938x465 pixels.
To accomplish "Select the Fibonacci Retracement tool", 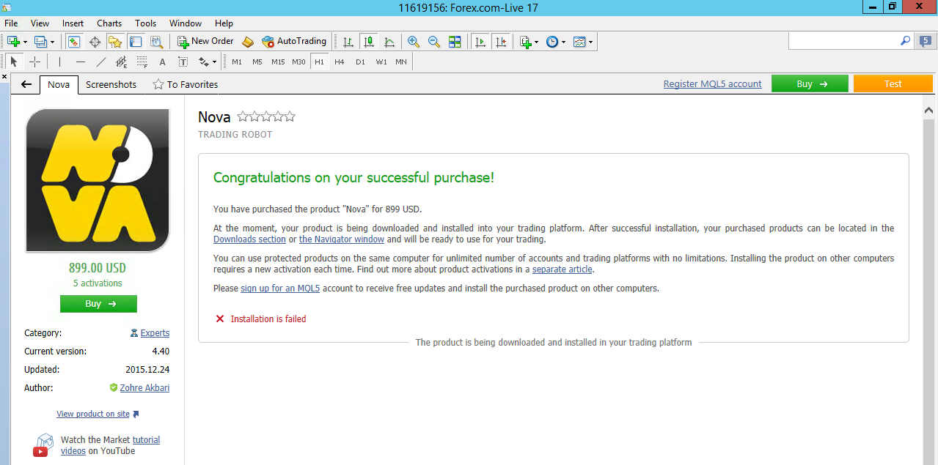I will click(142, 62).
